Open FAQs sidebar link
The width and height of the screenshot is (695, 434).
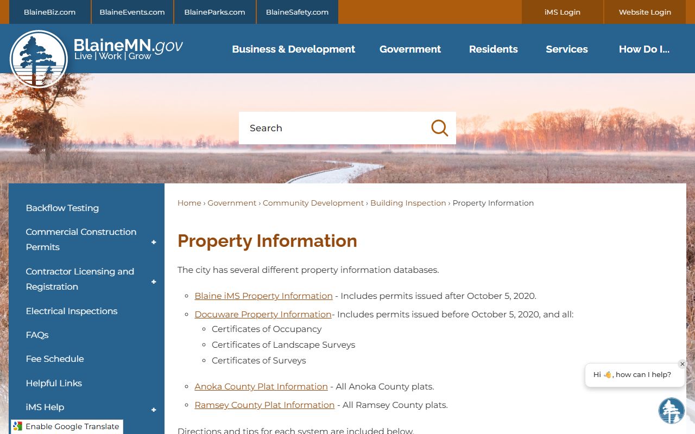tap(37, 335)
